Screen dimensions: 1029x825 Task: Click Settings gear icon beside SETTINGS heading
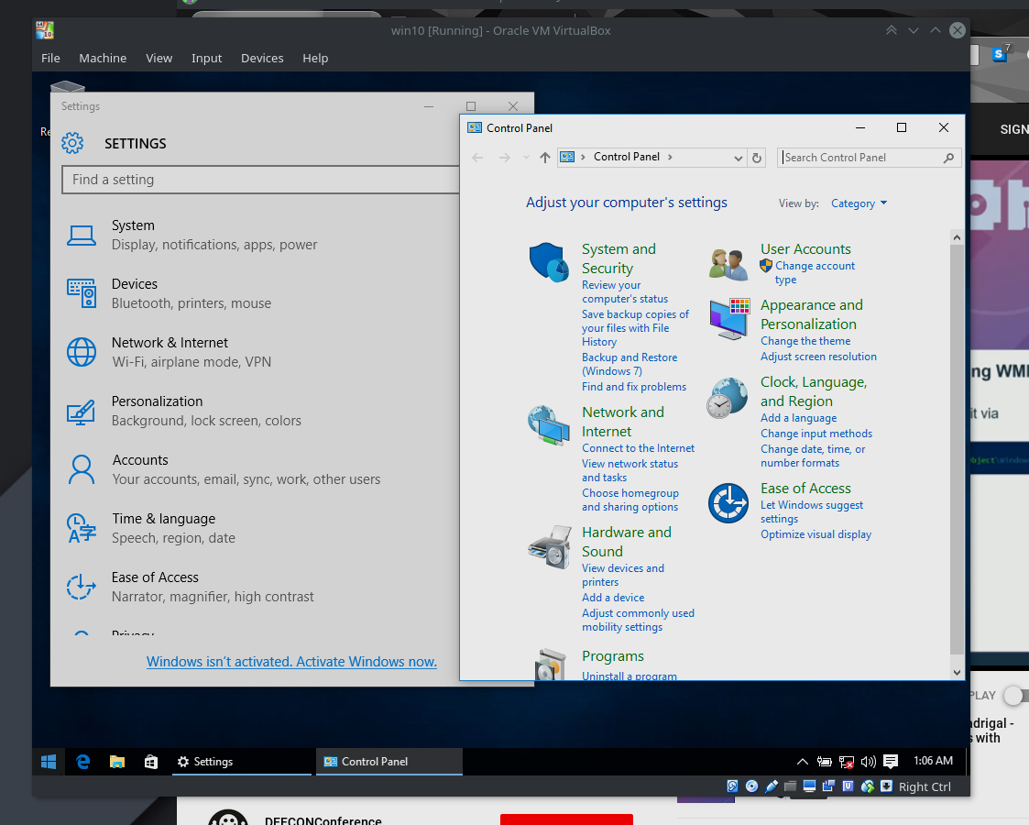coord(72,143)
